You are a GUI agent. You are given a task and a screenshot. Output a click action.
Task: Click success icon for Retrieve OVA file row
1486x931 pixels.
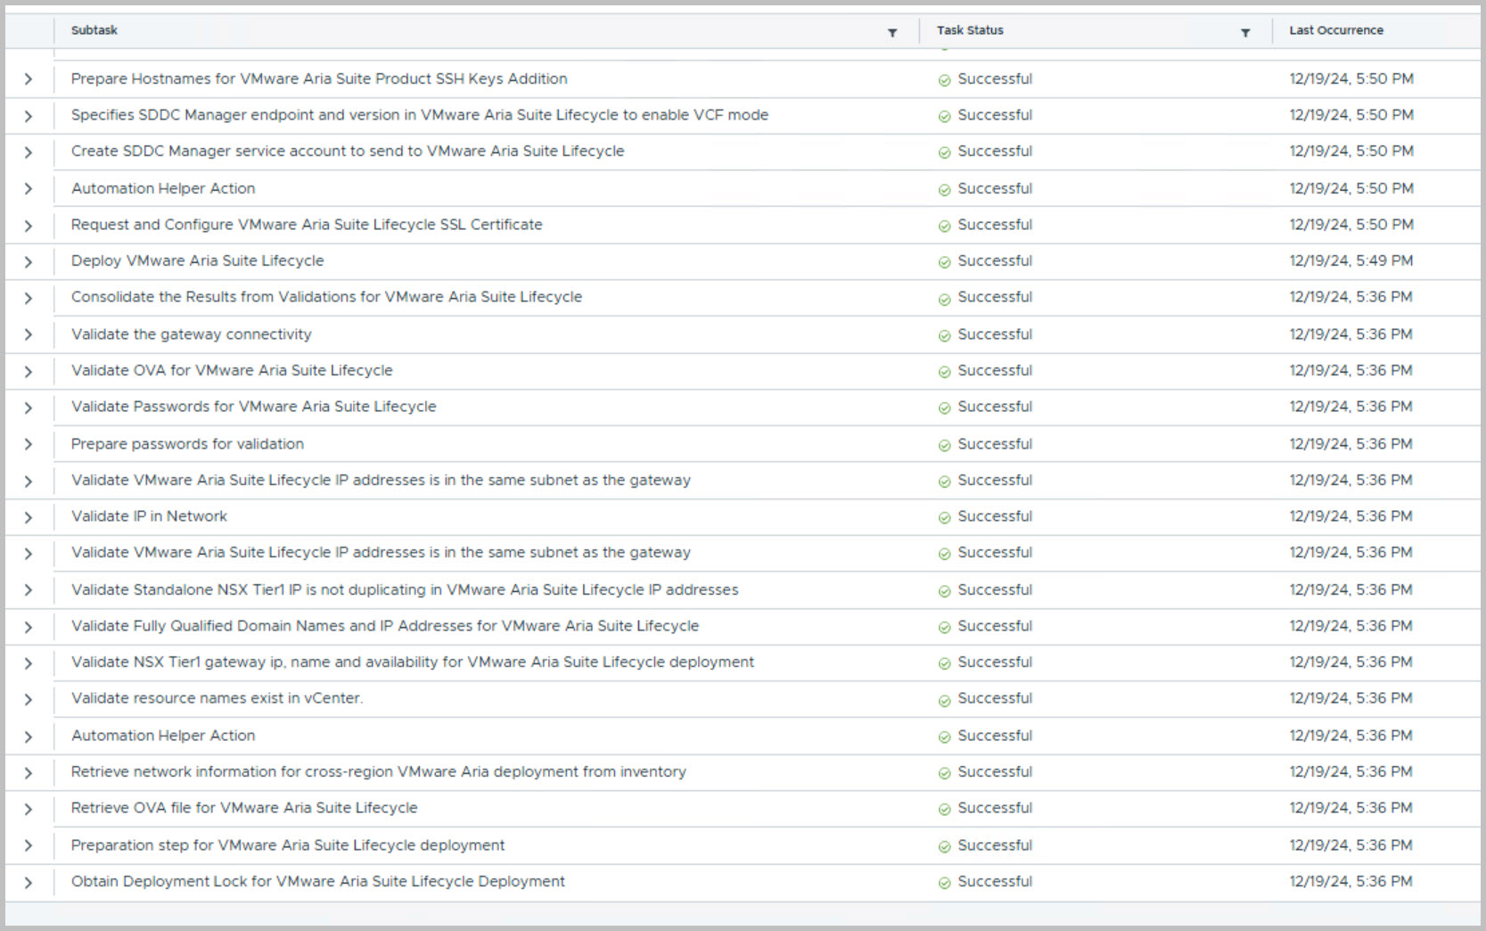coord(944,810)
